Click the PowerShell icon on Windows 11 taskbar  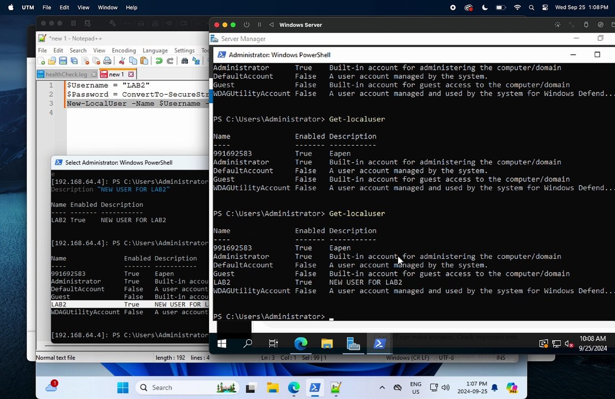click(x=315, y=387)
